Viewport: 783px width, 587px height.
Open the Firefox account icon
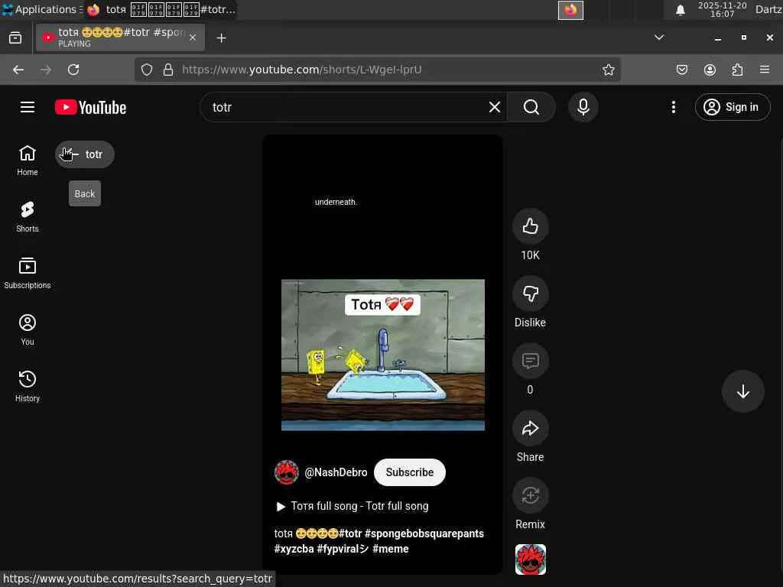tap(710, 70)
